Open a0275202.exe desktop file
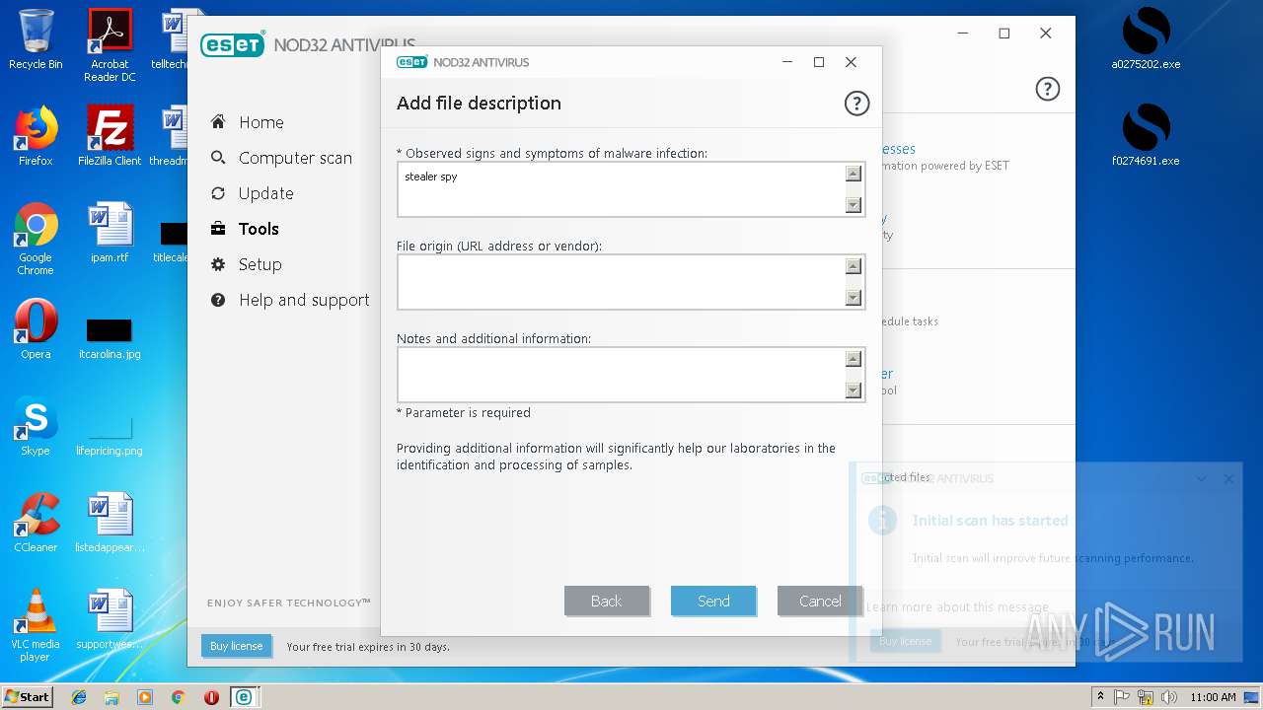This screenshot has height=710, width=1263. [1146, 39]
